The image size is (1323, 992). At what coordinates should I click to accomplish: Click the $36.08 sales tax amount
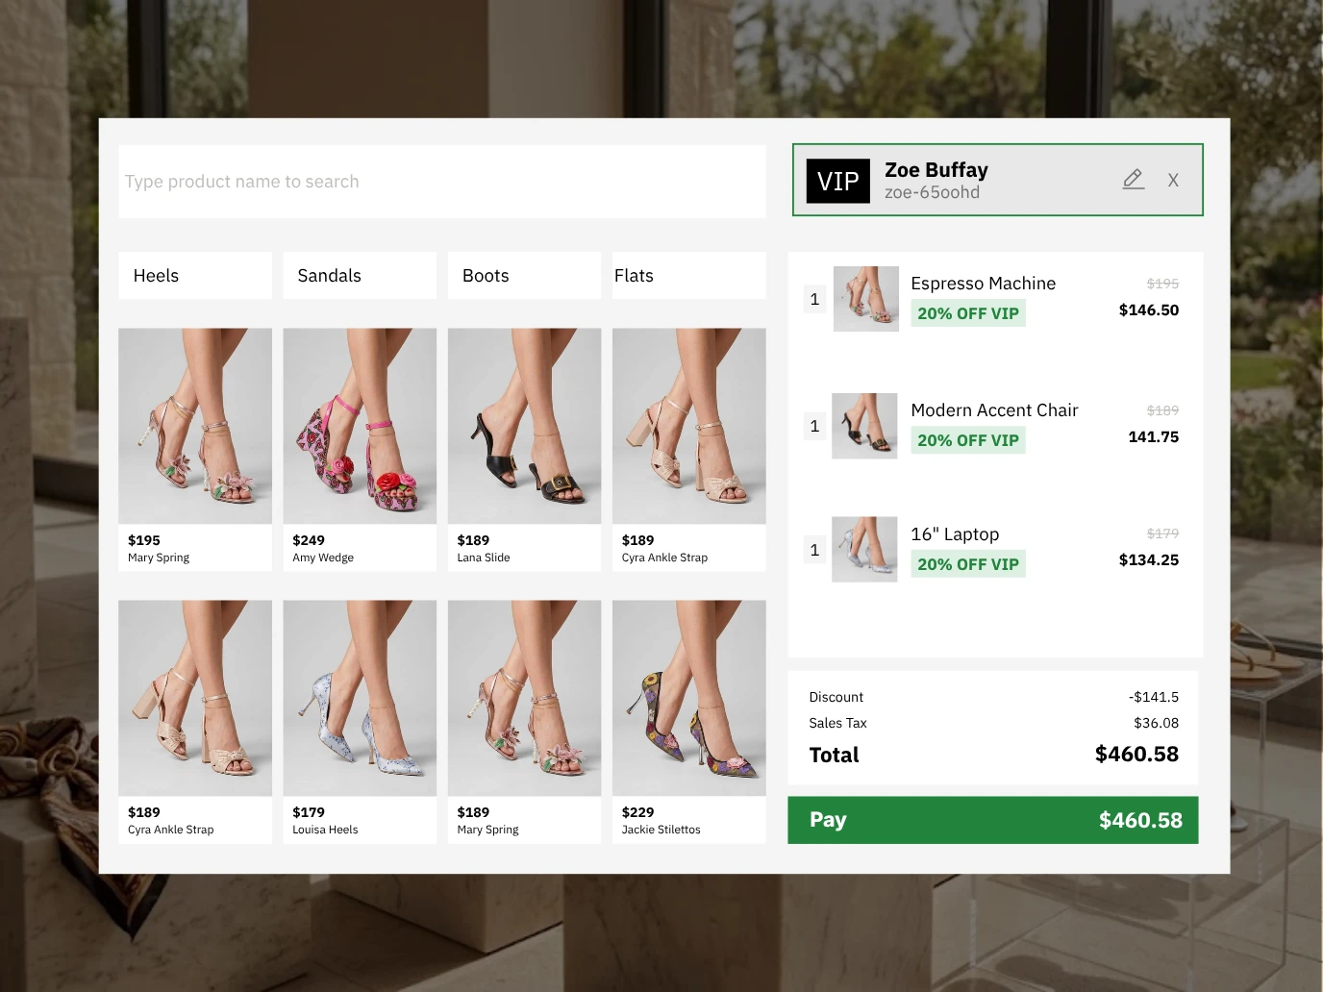tap(1157, 723)
